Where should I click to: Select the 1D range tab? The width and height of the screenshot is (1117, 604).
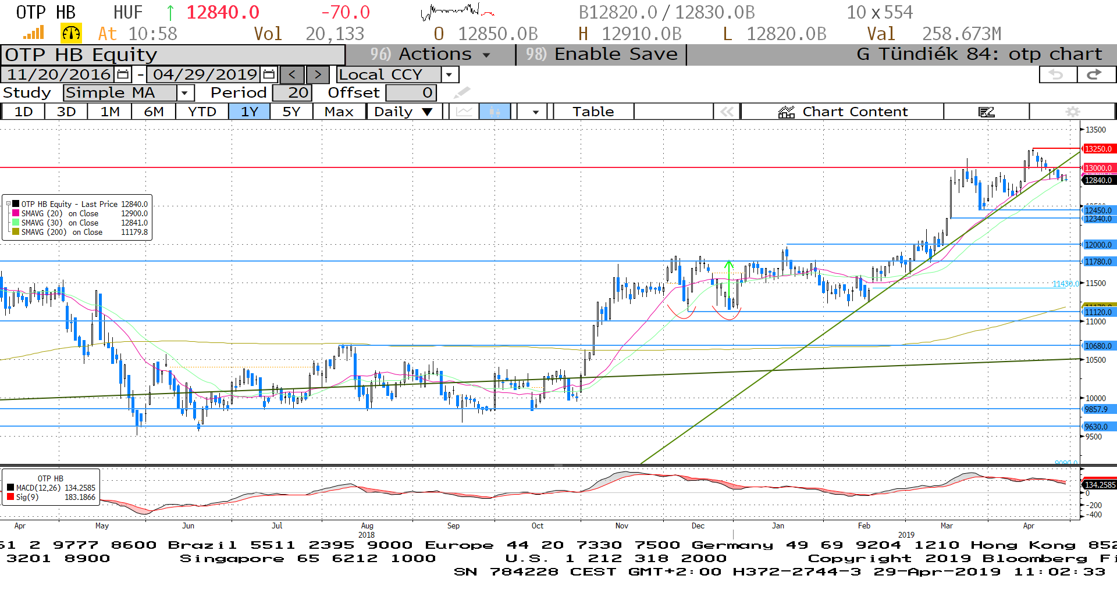tap(23, 112)
